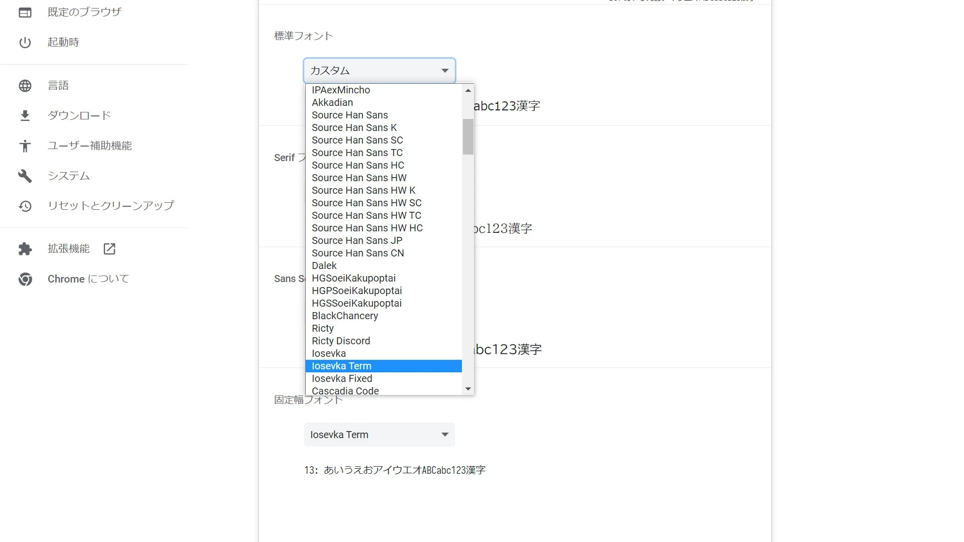The height and width of the screenshot is (542, 964).
Task: Choose plain Source Han Sans option
Action: [384, 115]
